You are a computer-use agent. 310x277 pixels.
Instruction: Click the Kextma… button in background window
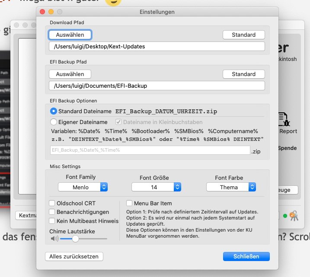[x=26, y=215]
